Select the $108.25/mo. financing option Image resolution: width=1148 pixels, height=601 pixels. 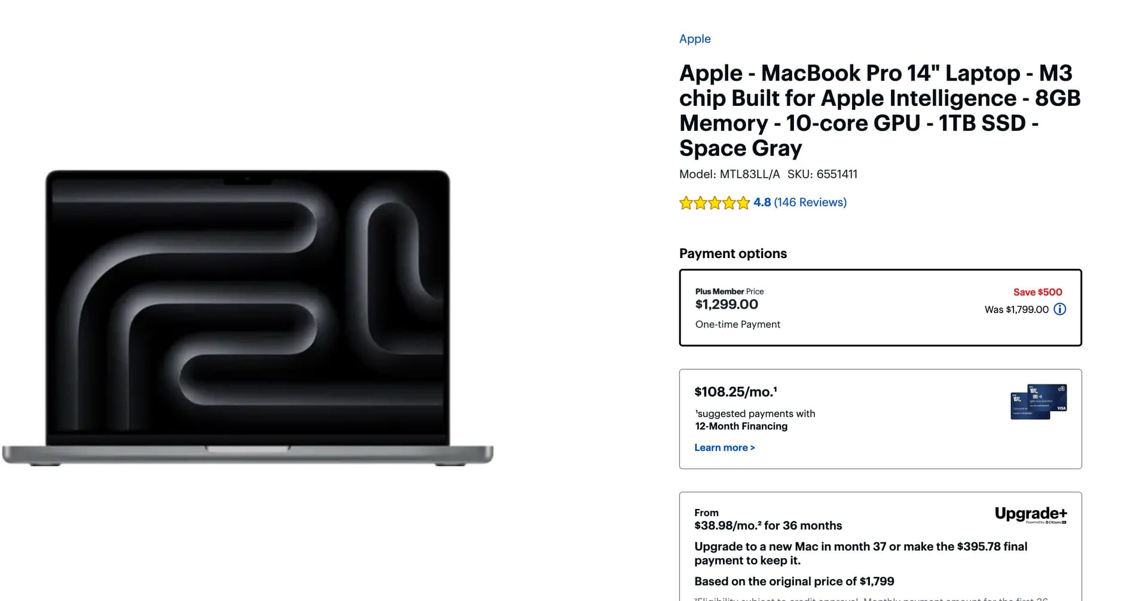(880, 419)
